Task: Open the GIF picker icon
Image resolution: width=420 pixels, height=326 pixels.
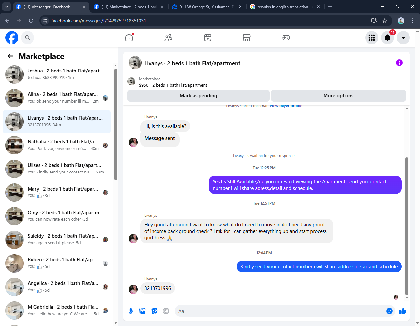Action: coord(166,311)
